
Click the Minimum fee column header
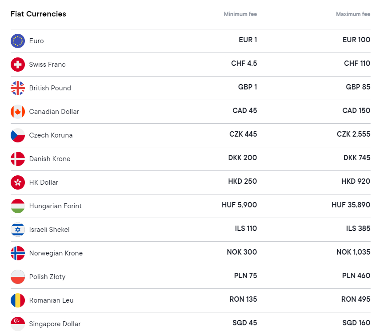240,14
